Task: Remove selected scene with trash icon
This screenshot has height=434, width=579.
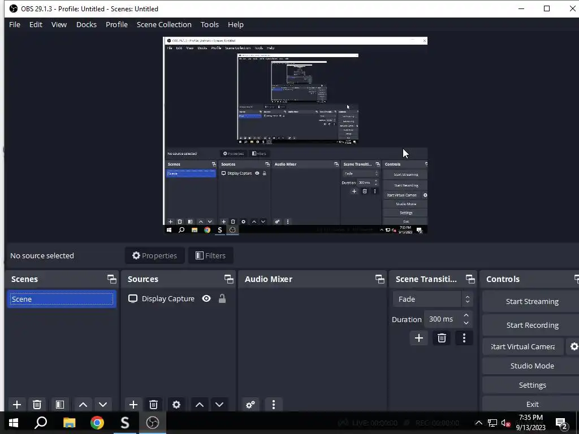Action: coord(37,405)
